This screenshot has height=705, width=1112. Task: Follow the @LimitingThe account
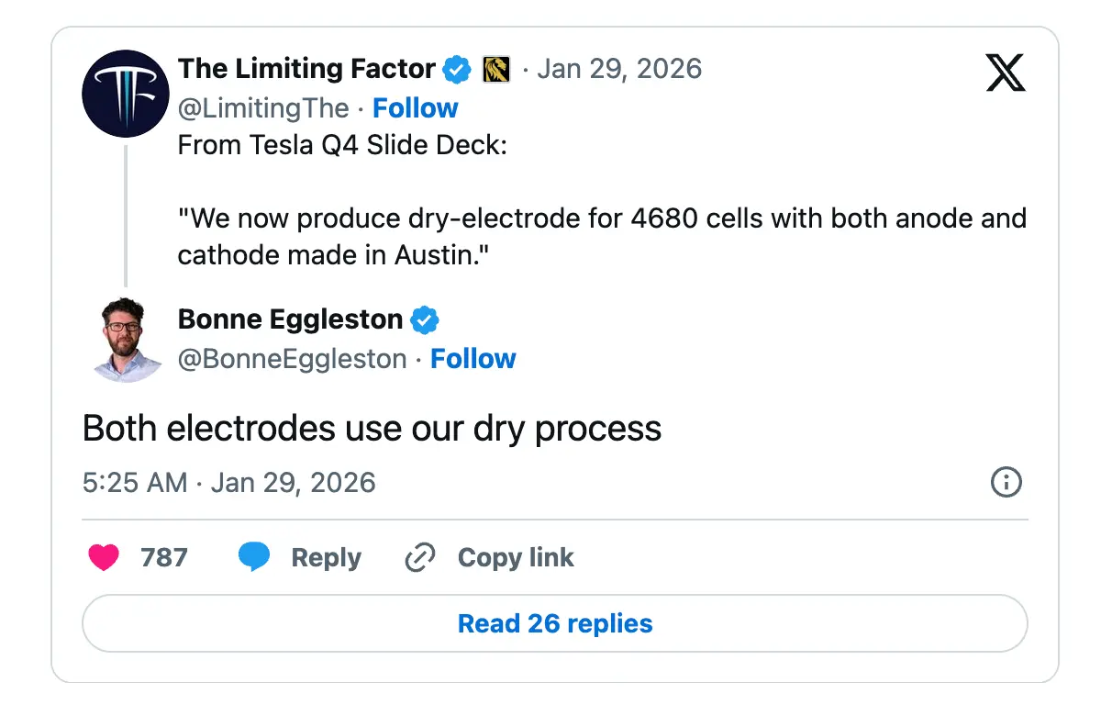pyautogui.click(x=415, y=108)
